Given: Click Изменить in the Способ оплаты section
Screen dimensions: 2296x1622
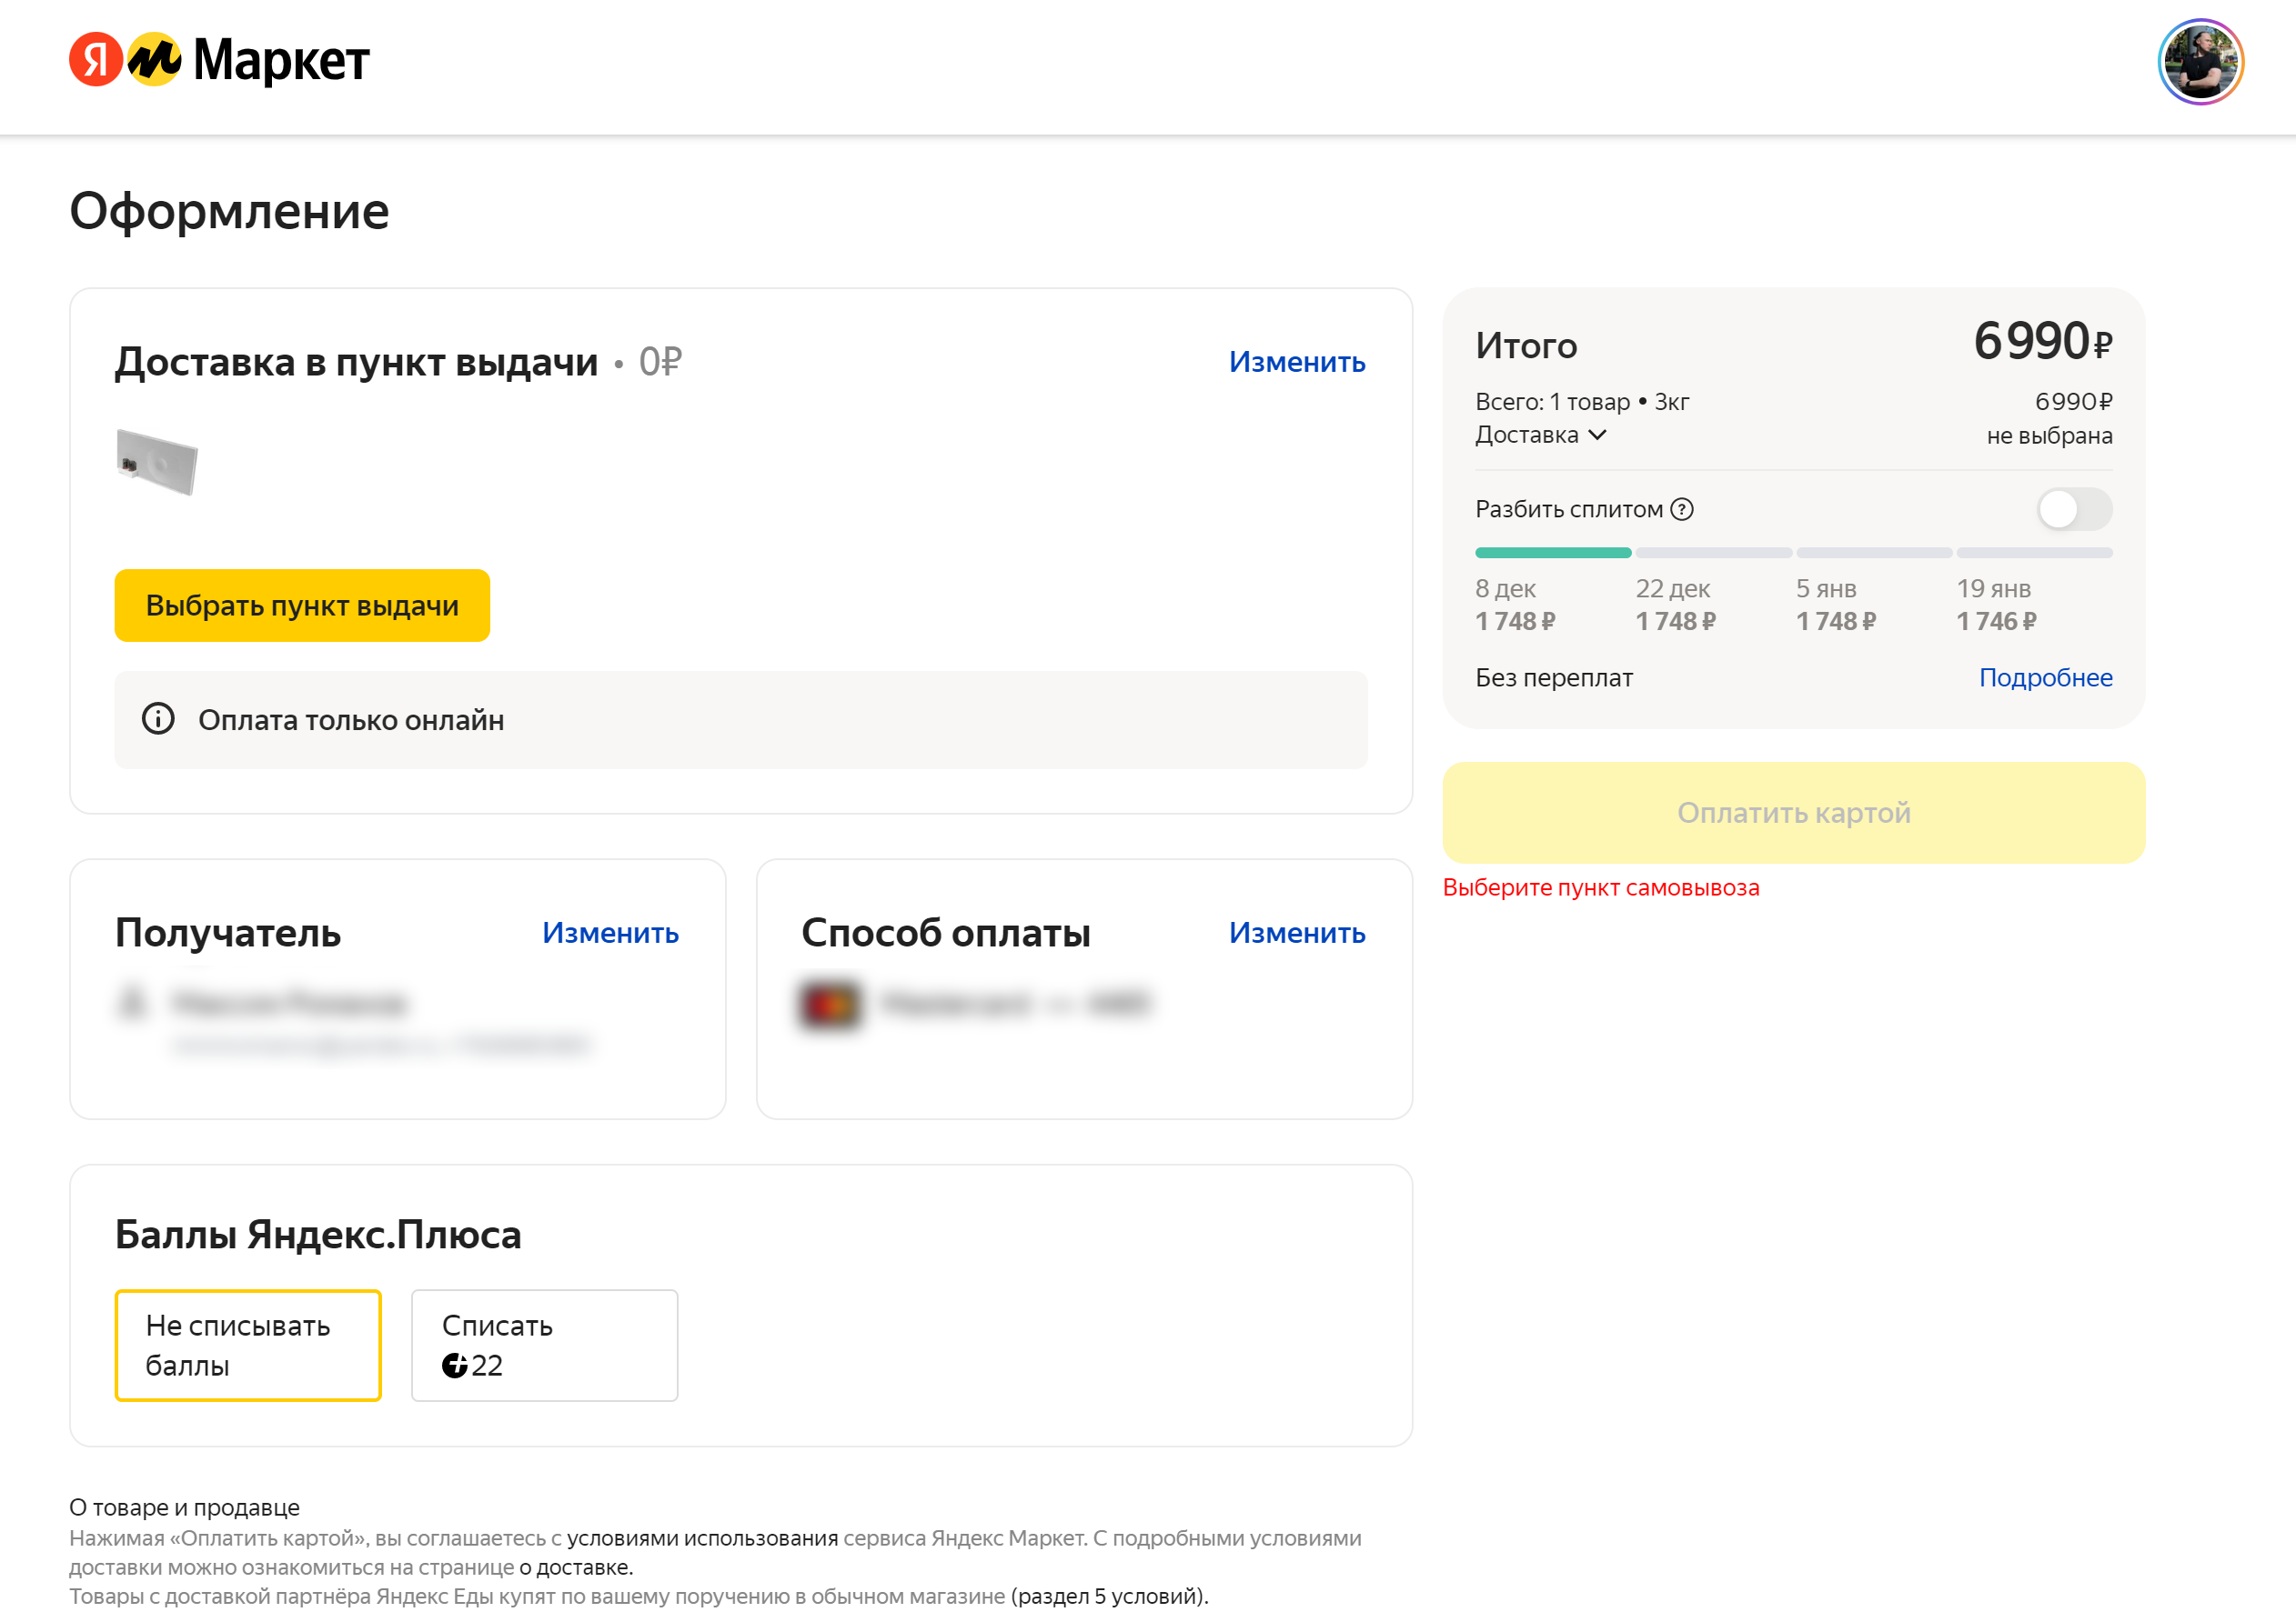Looking at the screenshot, I should point(1296,933).
